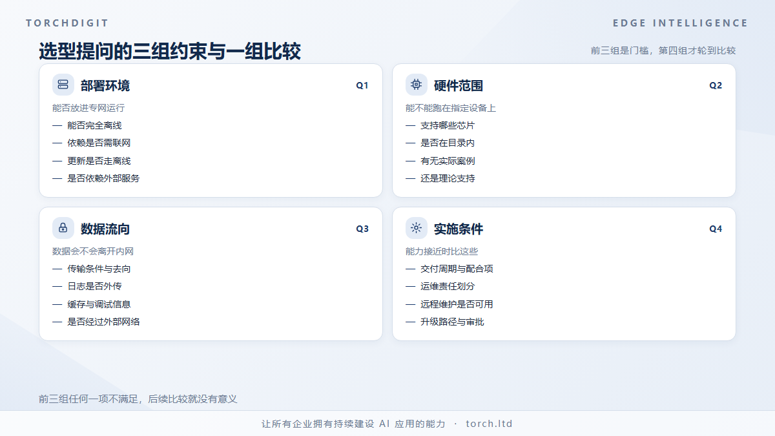Click the line 能不能跑在指定设备上
Viewport: 775px width, 436px height.
click(x=451, y=108)
